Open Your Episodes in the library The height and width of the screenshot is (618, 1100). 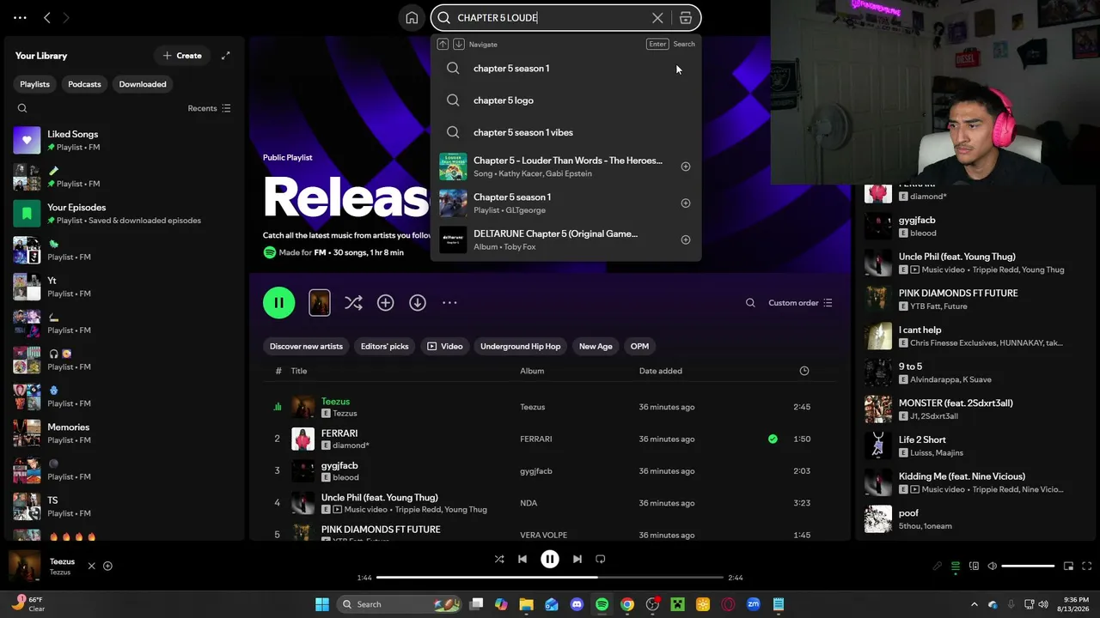pos(125,213)
